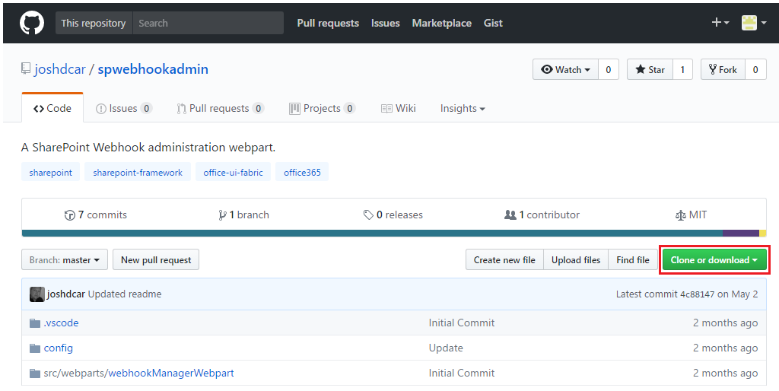Open the webhookManagerWebpart folder link
779x391 pixels.
pyautogui.click(x=171, y=373)
